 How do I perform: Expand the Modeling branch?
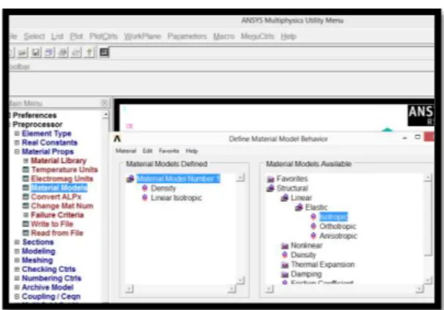pyautogui.click(x=17, y=251)
